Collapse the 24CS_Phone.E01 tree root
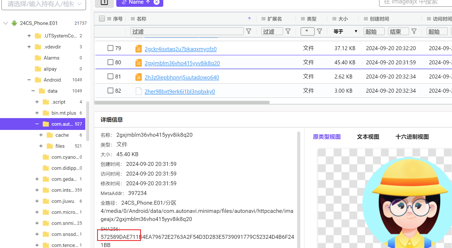Image resolution: width=452 pixels, height=248 pixels. pos(6,23)
